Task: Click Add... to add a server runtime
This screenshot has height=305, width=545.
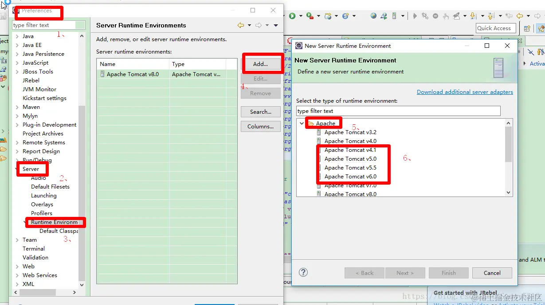Action: [261, 64]
